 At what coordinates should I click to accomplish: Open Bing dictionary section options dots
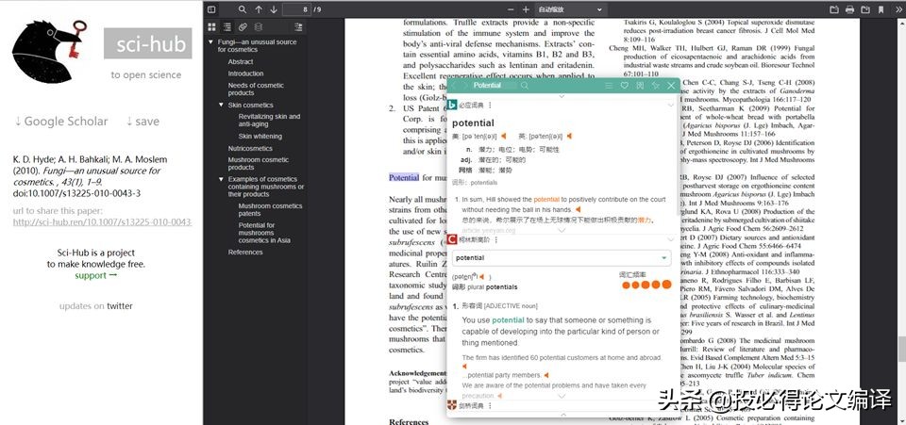click(490, 106)
